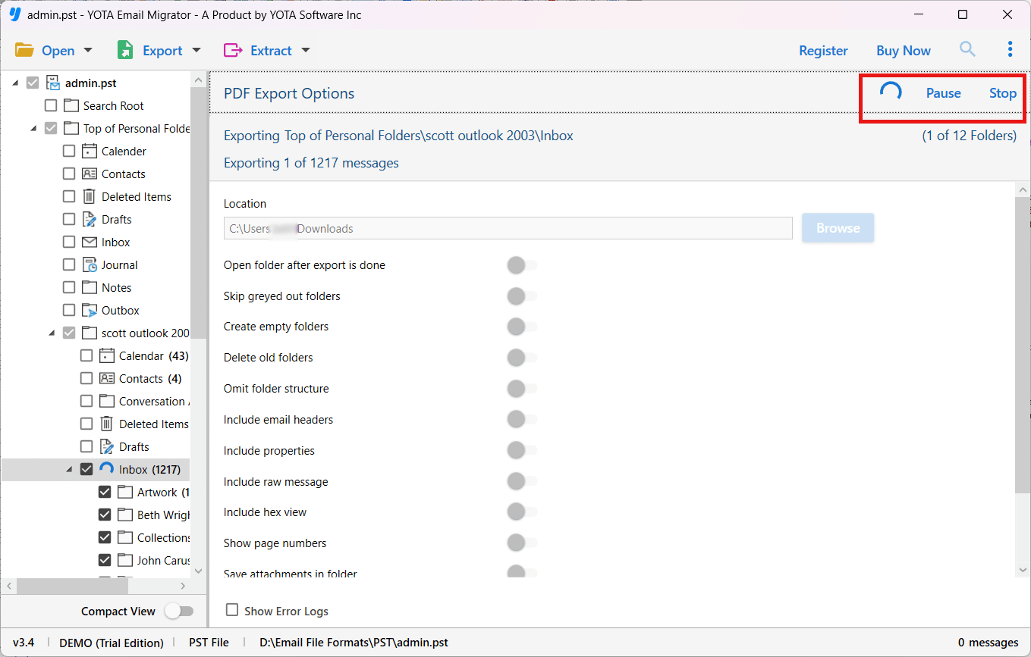Open the Buy Now menu item
Viewport: 1031px width, 657px height.
point(903,50)
